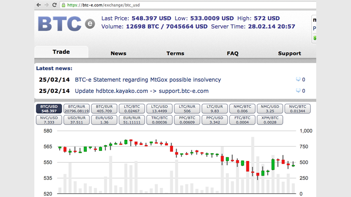Select the LTC/RUR pair button
Image resolution: width=351 pixels, height=197 pixels.
pyautogui.click(x=187, y=109)
